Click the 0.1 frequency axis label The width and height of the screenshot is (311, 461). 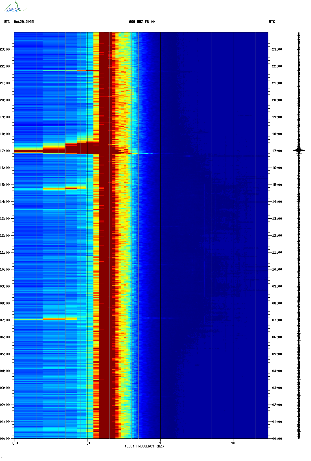[87, 443]
